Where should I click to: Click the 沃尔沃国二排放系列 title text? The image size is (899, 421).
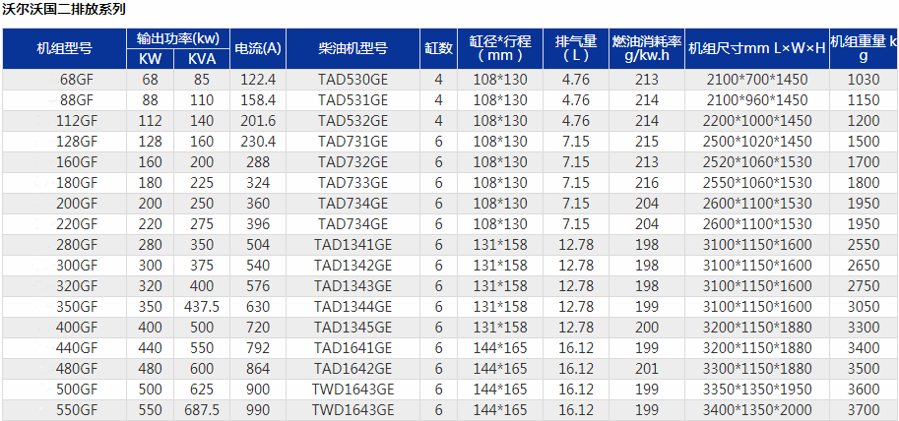[63, 9]
